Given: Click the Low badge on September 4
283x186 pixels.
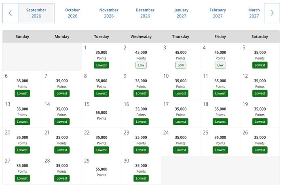Looking at the screenshot, I should (220, 65).
